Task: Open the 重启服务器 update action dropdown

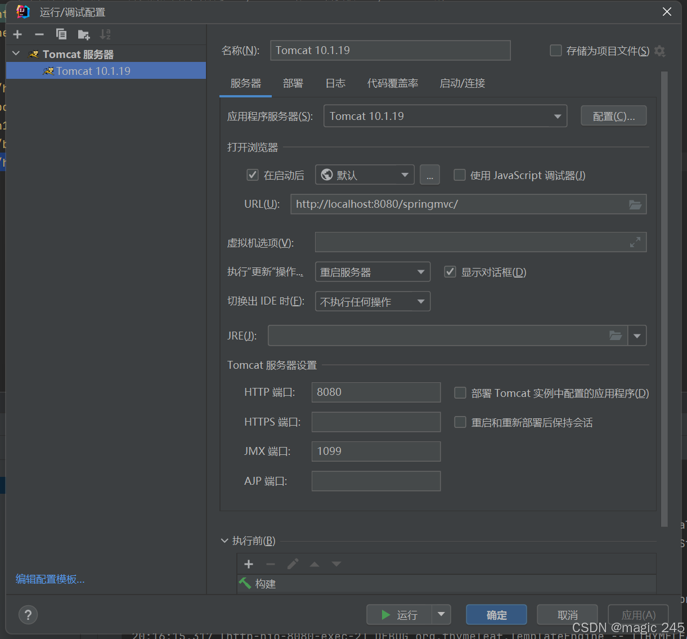Action: click(372, 272)
